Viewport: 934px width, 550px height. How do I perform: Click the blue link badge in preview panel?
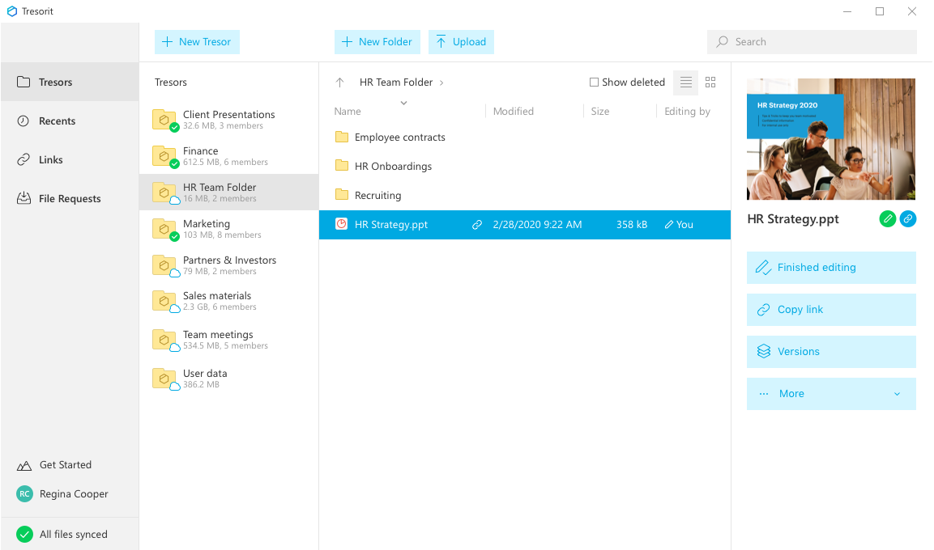pyautogui.click(x=908, y=219)
